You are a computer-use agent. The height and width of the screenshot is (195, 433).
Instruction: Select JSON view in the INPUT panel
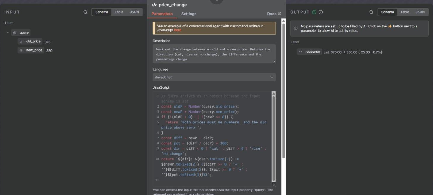(x=134, y=12)
